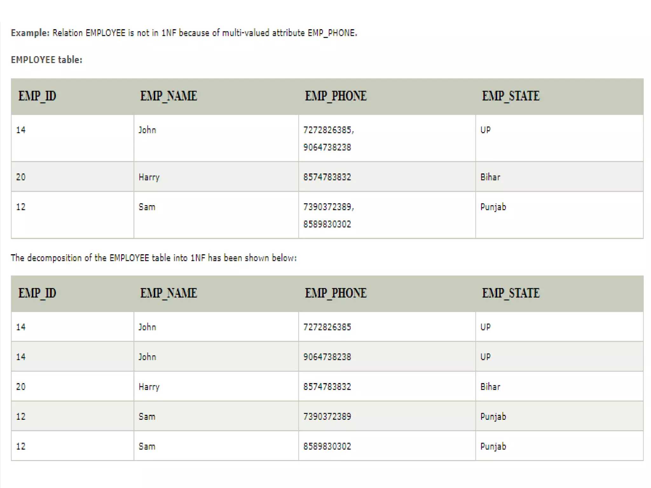The image size is (651, 488).
Task: Click Punjab in last row of second table
Action: tap(493, 446)
